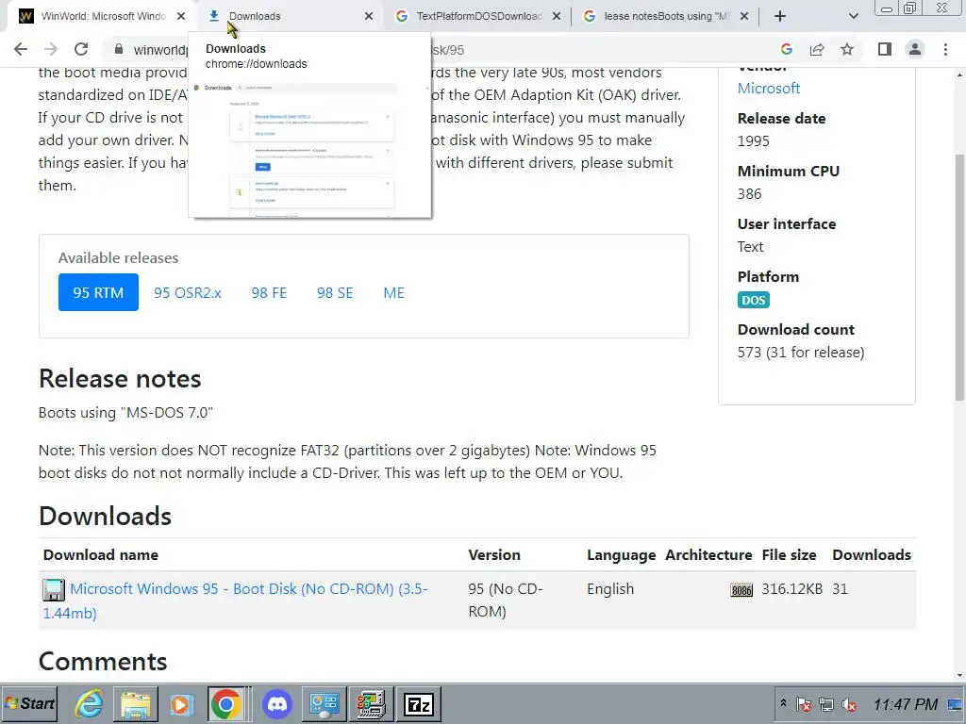Open File Explorer from taskbar

136,703
